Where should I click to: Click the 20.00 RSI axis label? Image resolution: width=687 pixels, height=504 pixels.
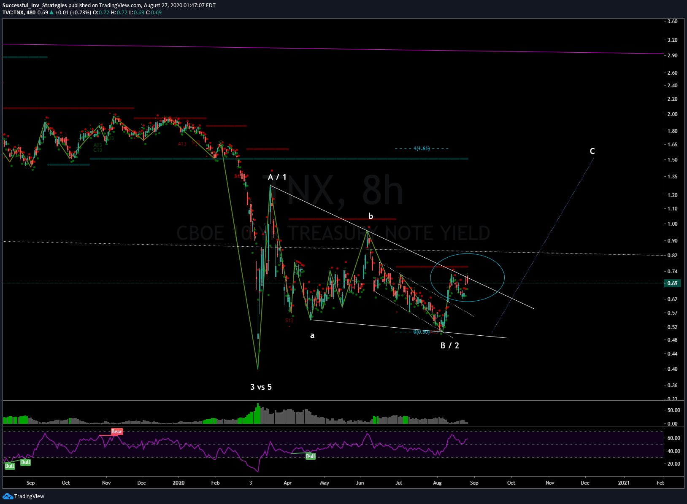point(673,464)
